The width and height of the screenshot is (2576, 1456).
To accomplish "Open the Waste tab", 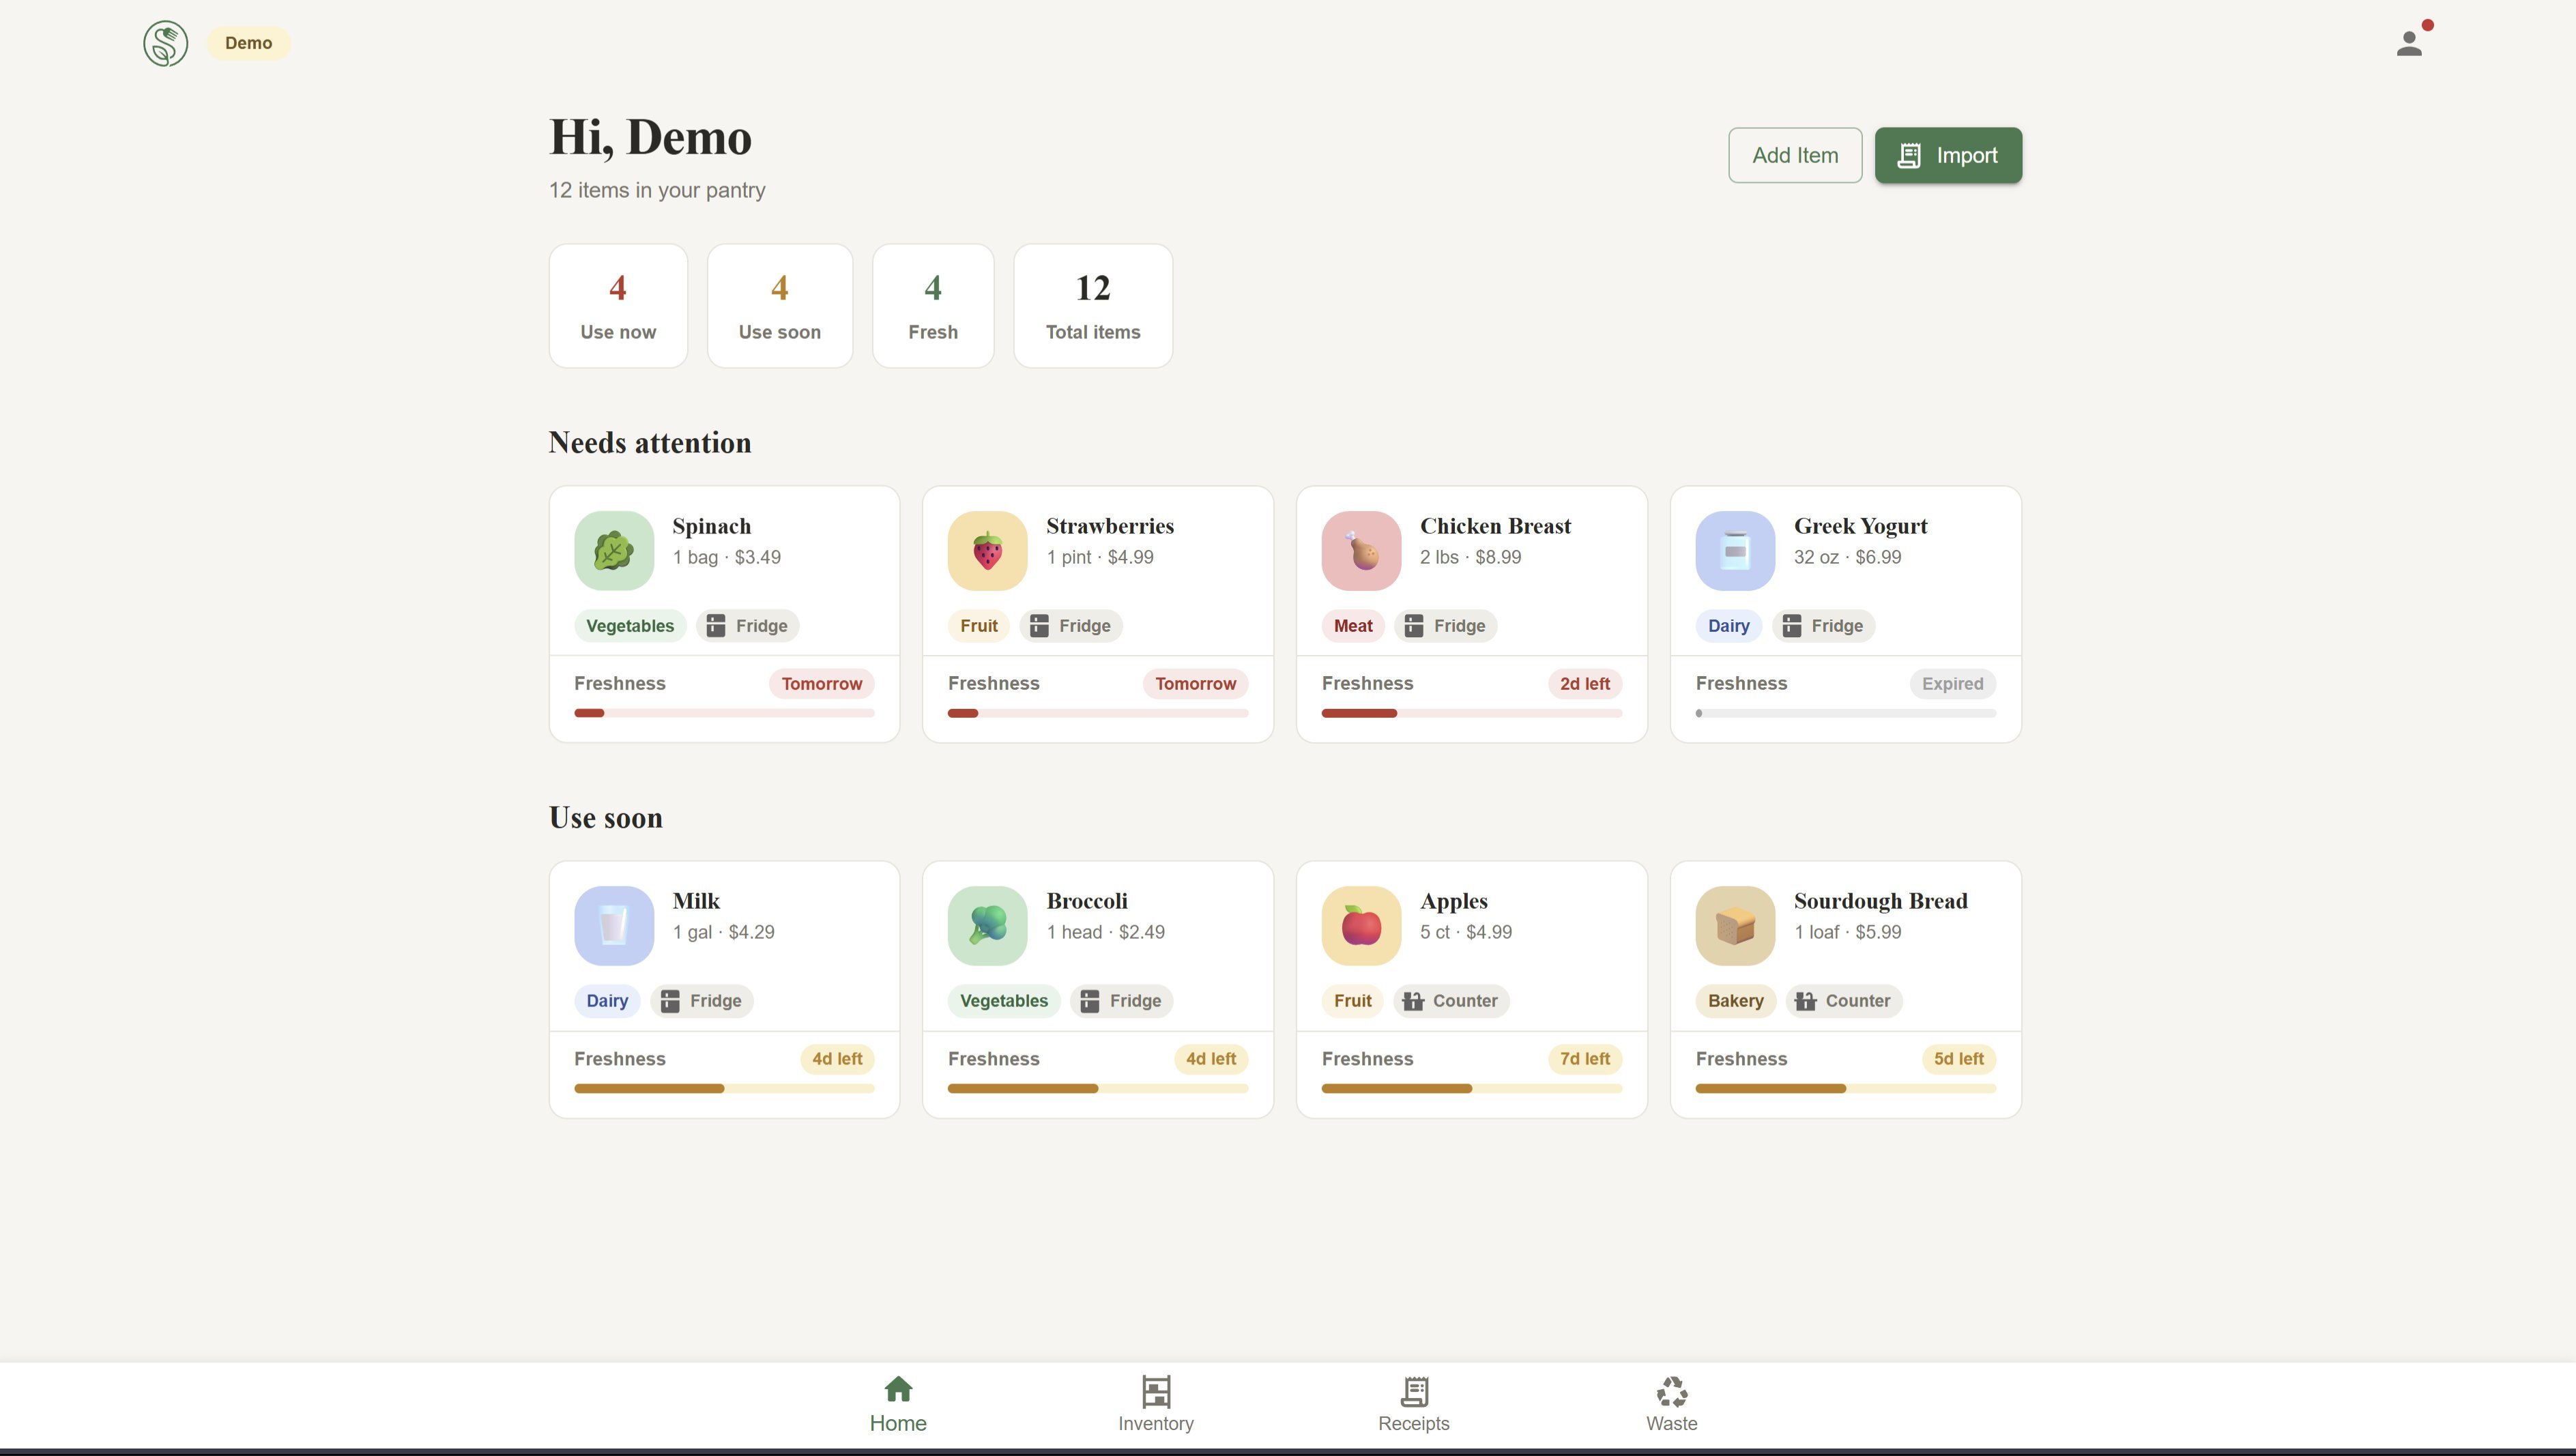I will [1672, 1405].
